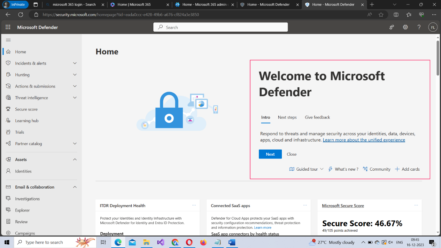Click the Secure score trophy icon
Image resolution: width=441 pixels, height=248 pixels.
click(x=8, y=109)
